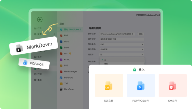
Task: Click the large floating MarkDown card
Action: (x=34, y=46)
